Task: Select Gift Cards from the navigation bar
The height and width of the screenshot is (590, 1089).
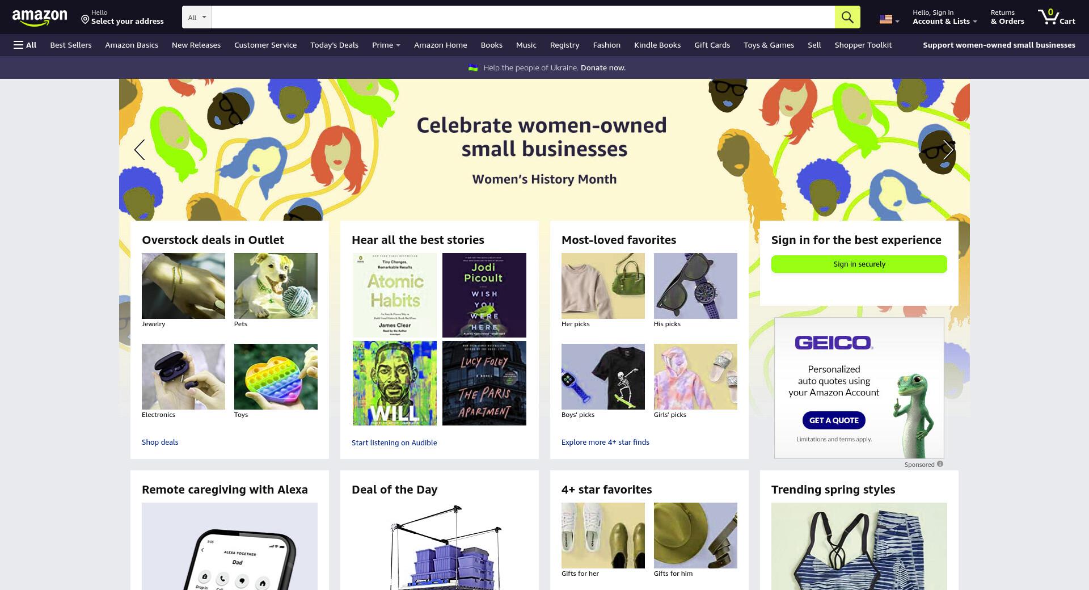Action: coord(712,45)
